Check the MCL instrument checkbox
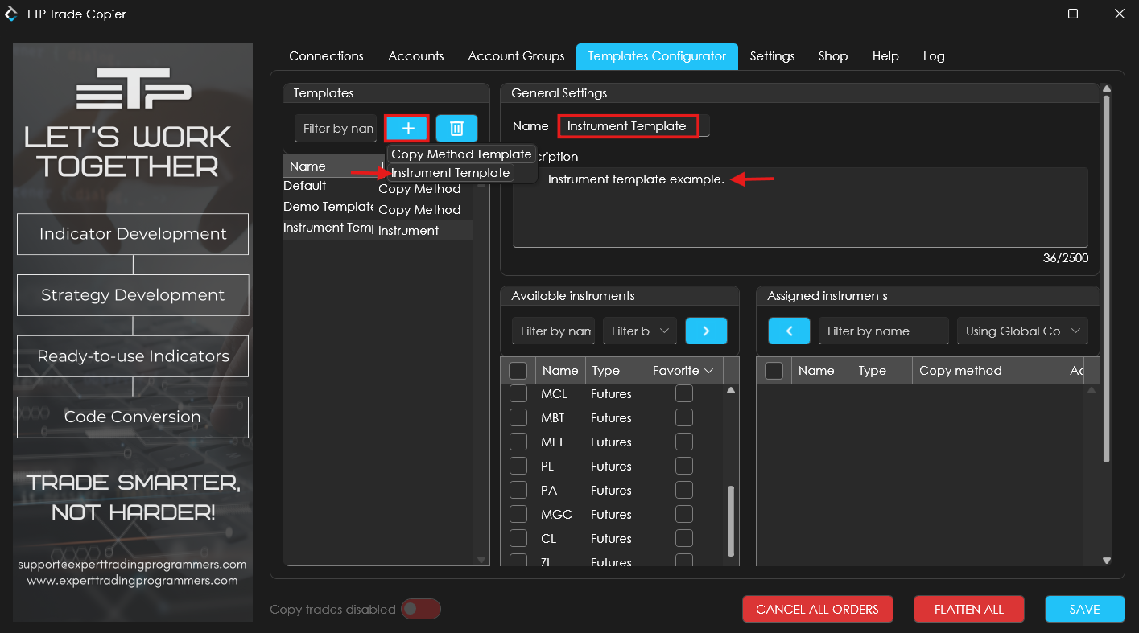Image resolution: width=1139 pixels, height=633 pixels. coord(518,394)
